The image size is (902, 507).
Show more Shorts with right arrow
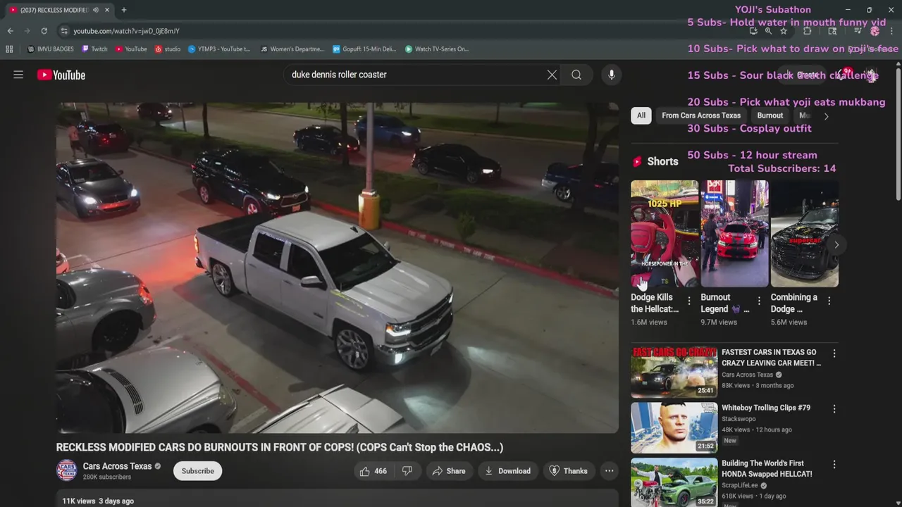click(x=836, y=245)
